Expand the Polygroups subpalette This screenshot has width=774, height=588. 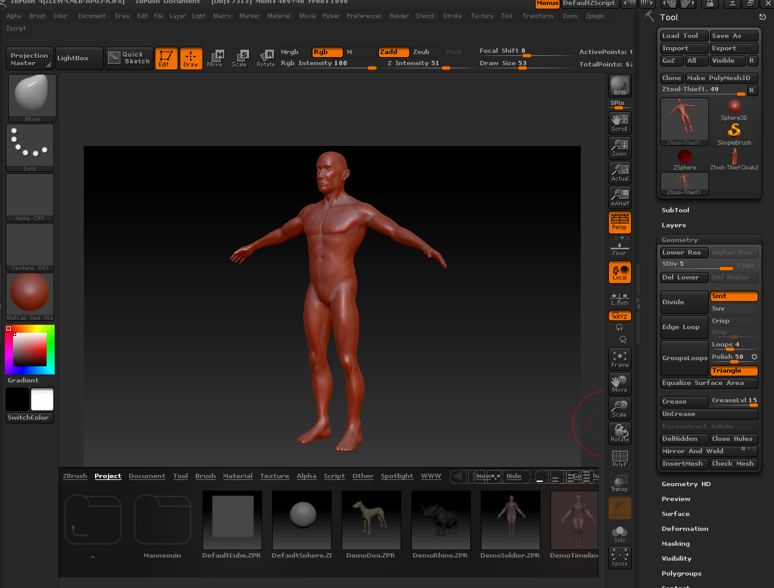[x=681, y=574]
